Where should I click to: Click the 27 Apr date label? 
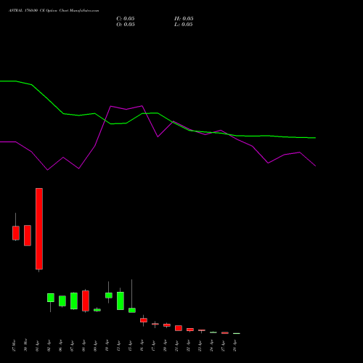point(223,346)
